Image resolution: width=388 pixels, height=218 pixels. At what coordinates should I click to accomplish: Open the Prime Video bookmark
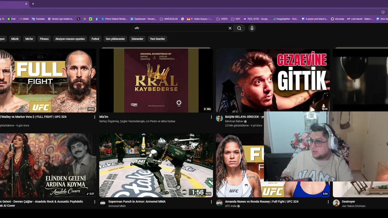pyautogui.click(x=114, y=19)
